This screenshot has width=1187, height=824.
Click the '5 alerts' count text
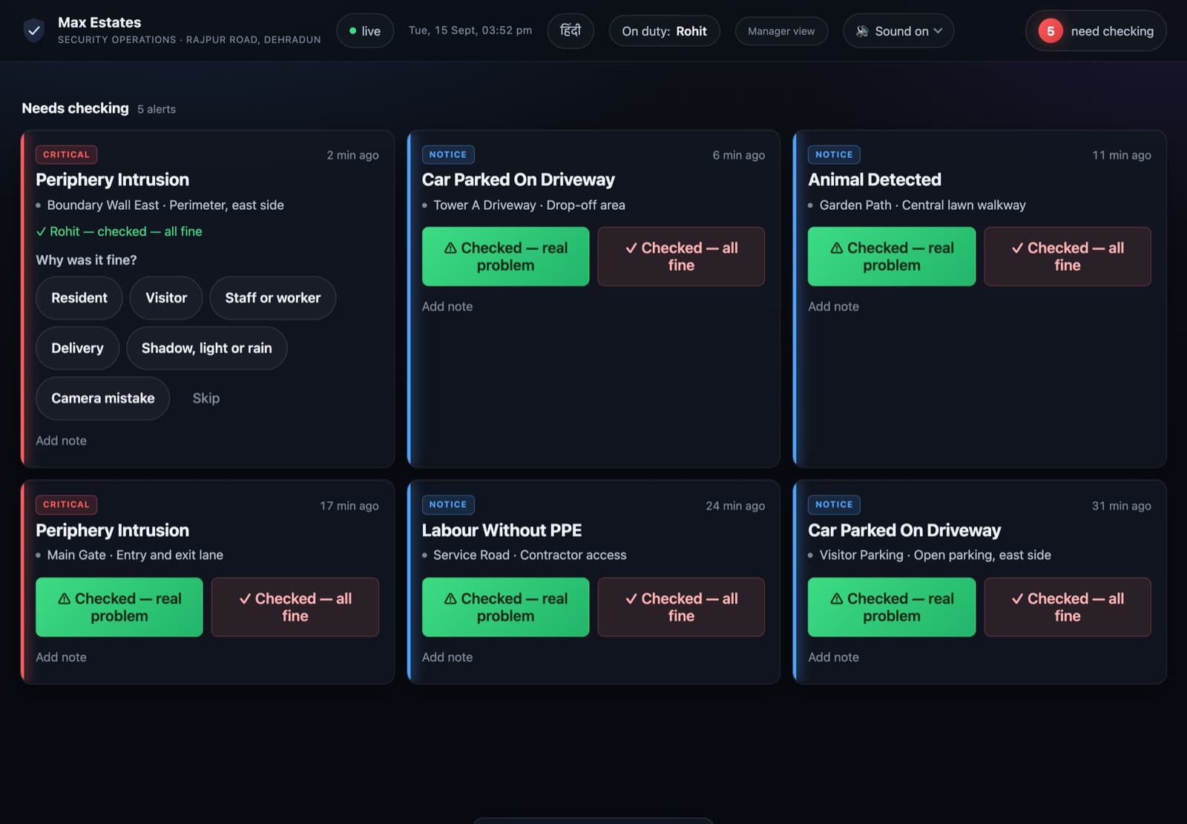point(157,109)
